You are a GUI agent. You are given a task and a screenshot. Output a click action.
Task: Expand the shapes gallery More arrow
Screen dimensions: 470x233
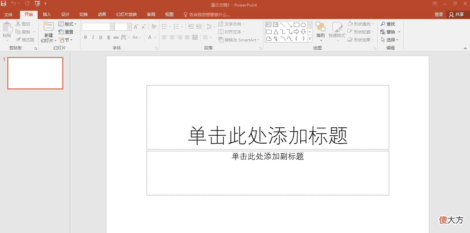tap(310, 39)
